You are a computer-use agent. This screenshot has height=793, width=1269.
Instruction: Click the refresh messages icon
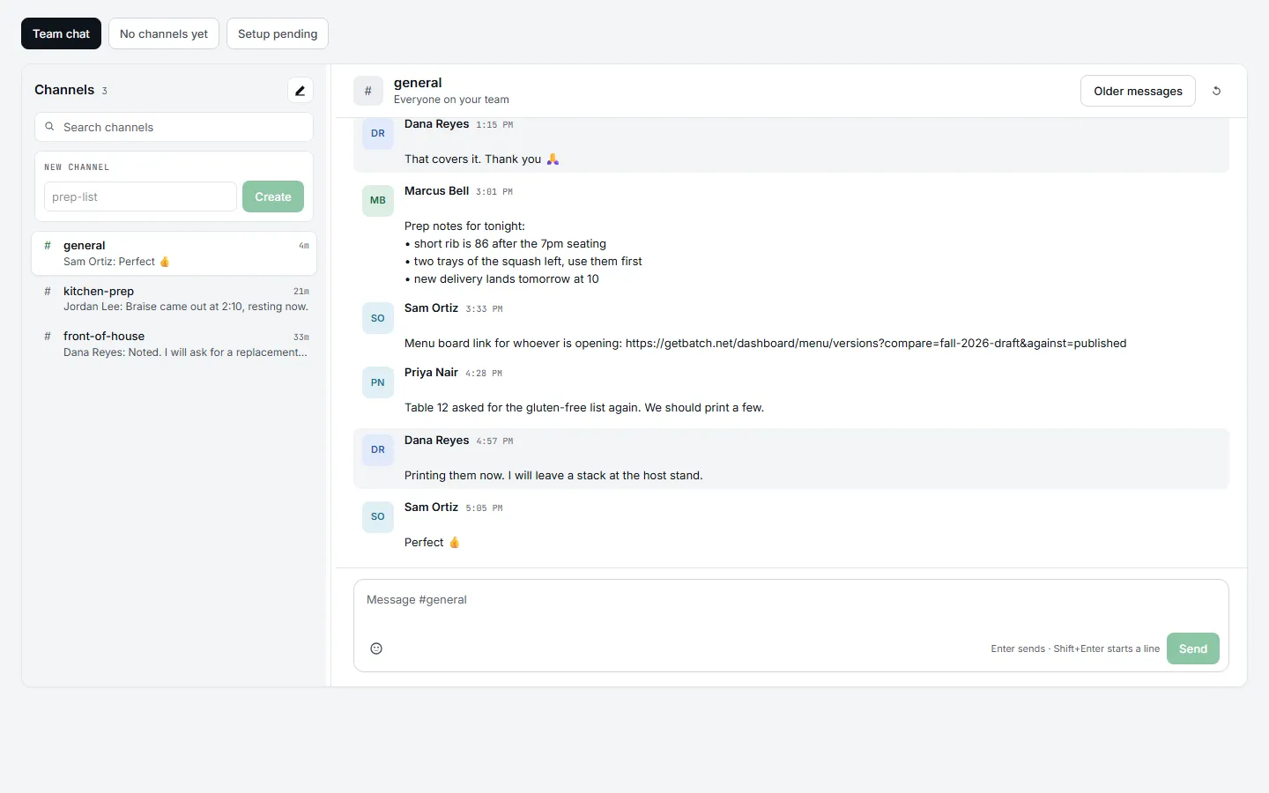pyautogui.click(x=1216, y=91)
